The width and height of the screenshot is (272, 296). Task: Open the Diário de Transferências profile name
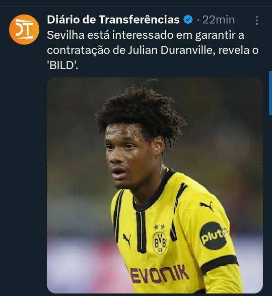113,20
